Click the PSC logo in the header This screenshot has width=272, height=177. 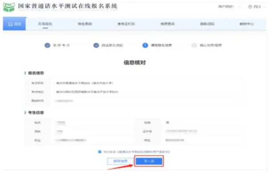click(x=9, y=7)
